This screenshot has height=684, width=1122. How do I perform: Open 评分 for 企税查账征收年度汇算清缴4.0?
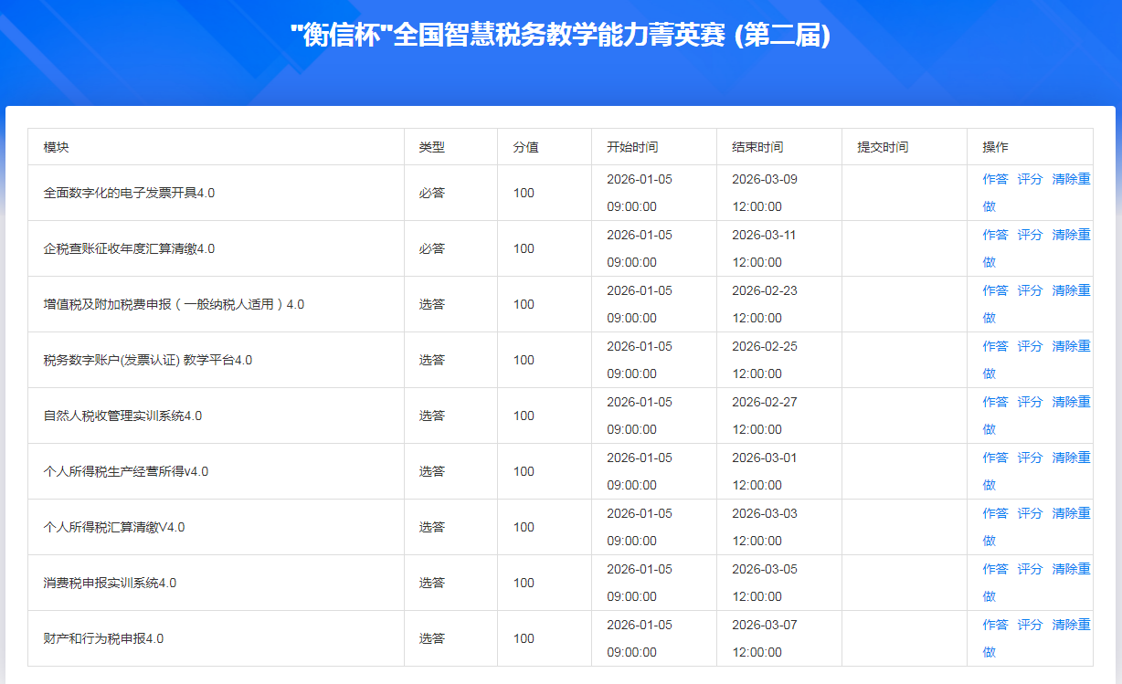[1030, 235]
